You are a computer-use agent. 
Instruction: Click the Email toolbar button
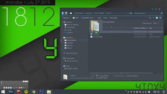[99, 18]
